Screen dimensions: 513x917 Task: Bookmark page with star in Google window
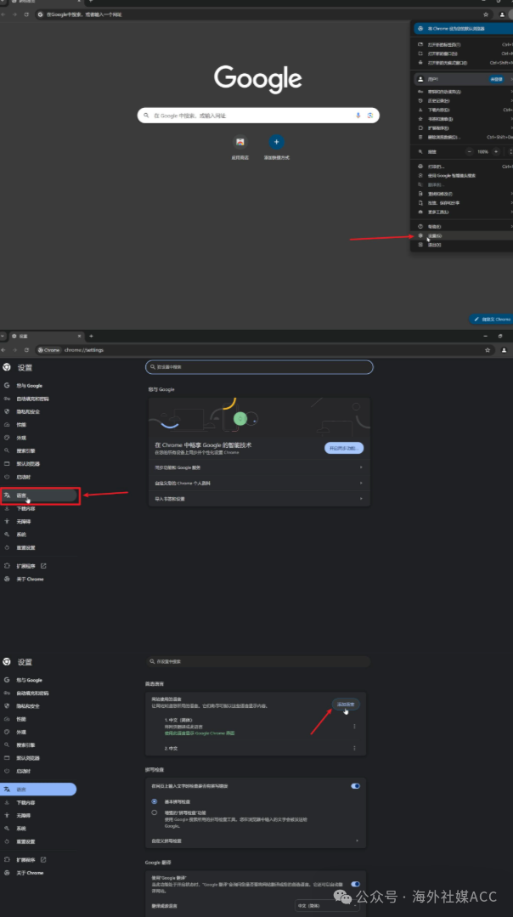(486, 14)
